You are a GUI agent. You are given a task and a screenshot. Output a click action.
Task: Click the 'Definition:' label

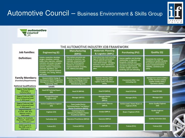25,58
